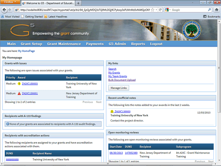Screen dimensions: 221x166
Task: Open DUNS 888888888 link
Action: [x=12, y=159]
